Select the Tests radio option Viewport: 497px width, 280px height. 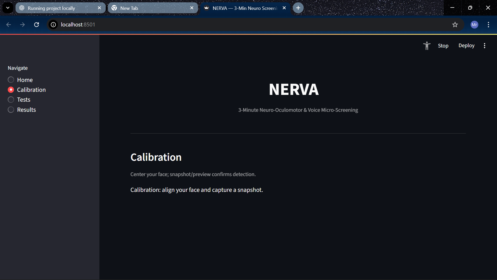tap(11, 100)
